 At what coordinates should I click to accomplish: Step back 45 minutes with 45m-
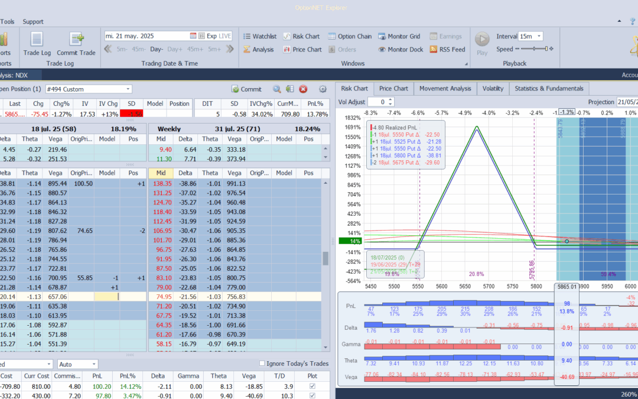(138, 49)
